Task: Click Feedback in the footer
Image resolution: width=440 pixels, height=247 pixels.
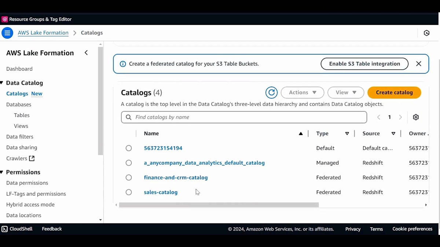Action: [52, 229]
